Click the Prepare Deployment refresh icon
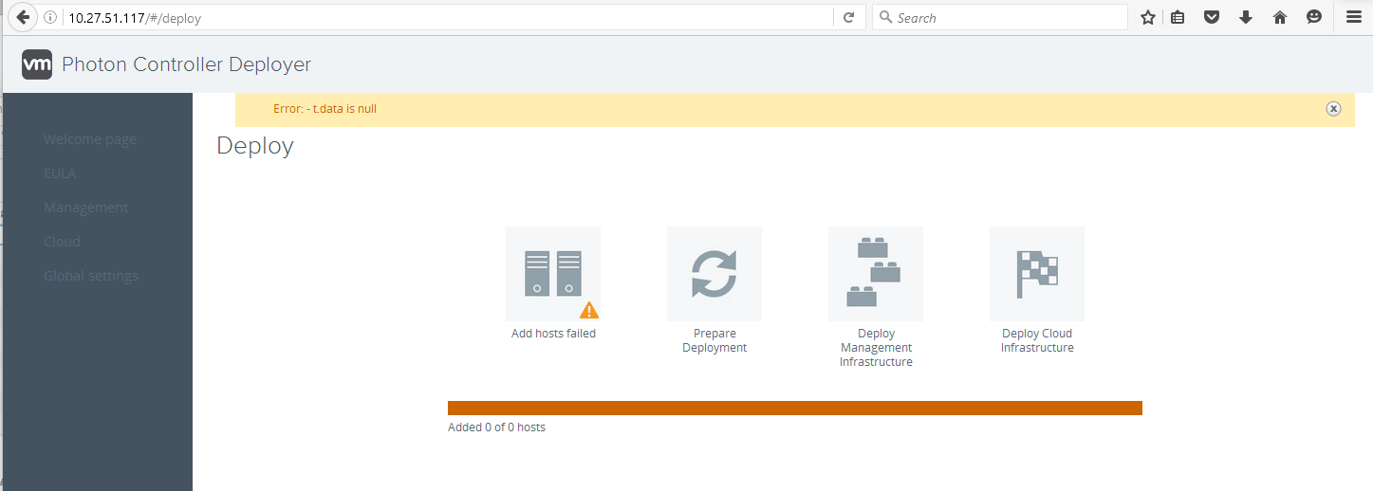 click(x=714, y=273)
